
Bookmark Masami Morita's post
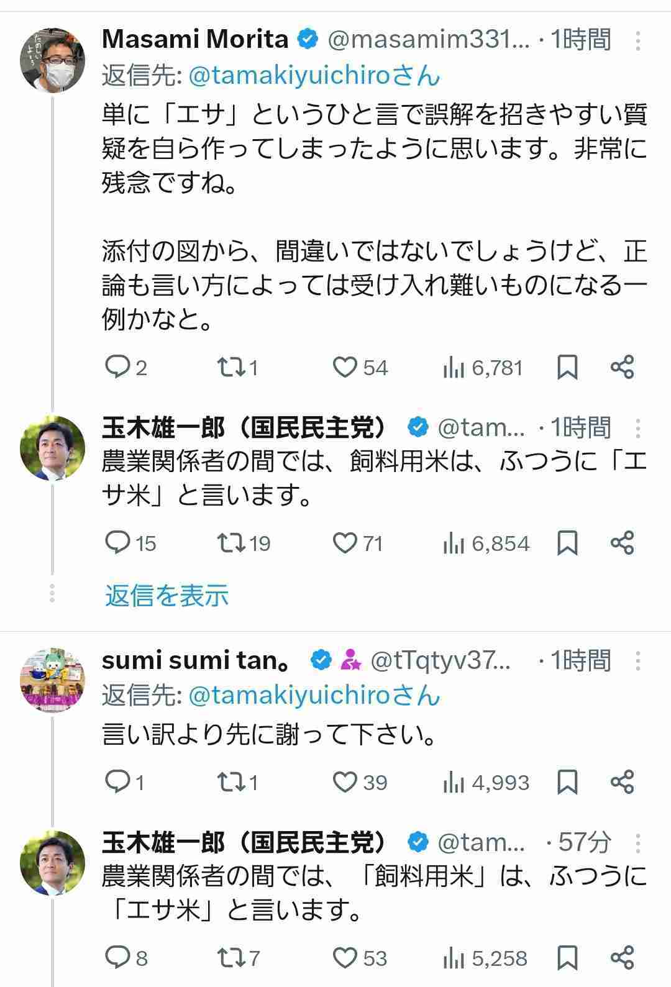567,367
